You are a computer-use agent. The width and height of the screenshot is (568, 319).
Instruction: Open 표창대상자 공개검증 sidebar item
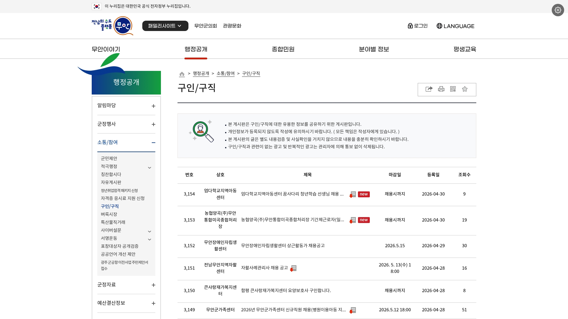pos(120,246)
